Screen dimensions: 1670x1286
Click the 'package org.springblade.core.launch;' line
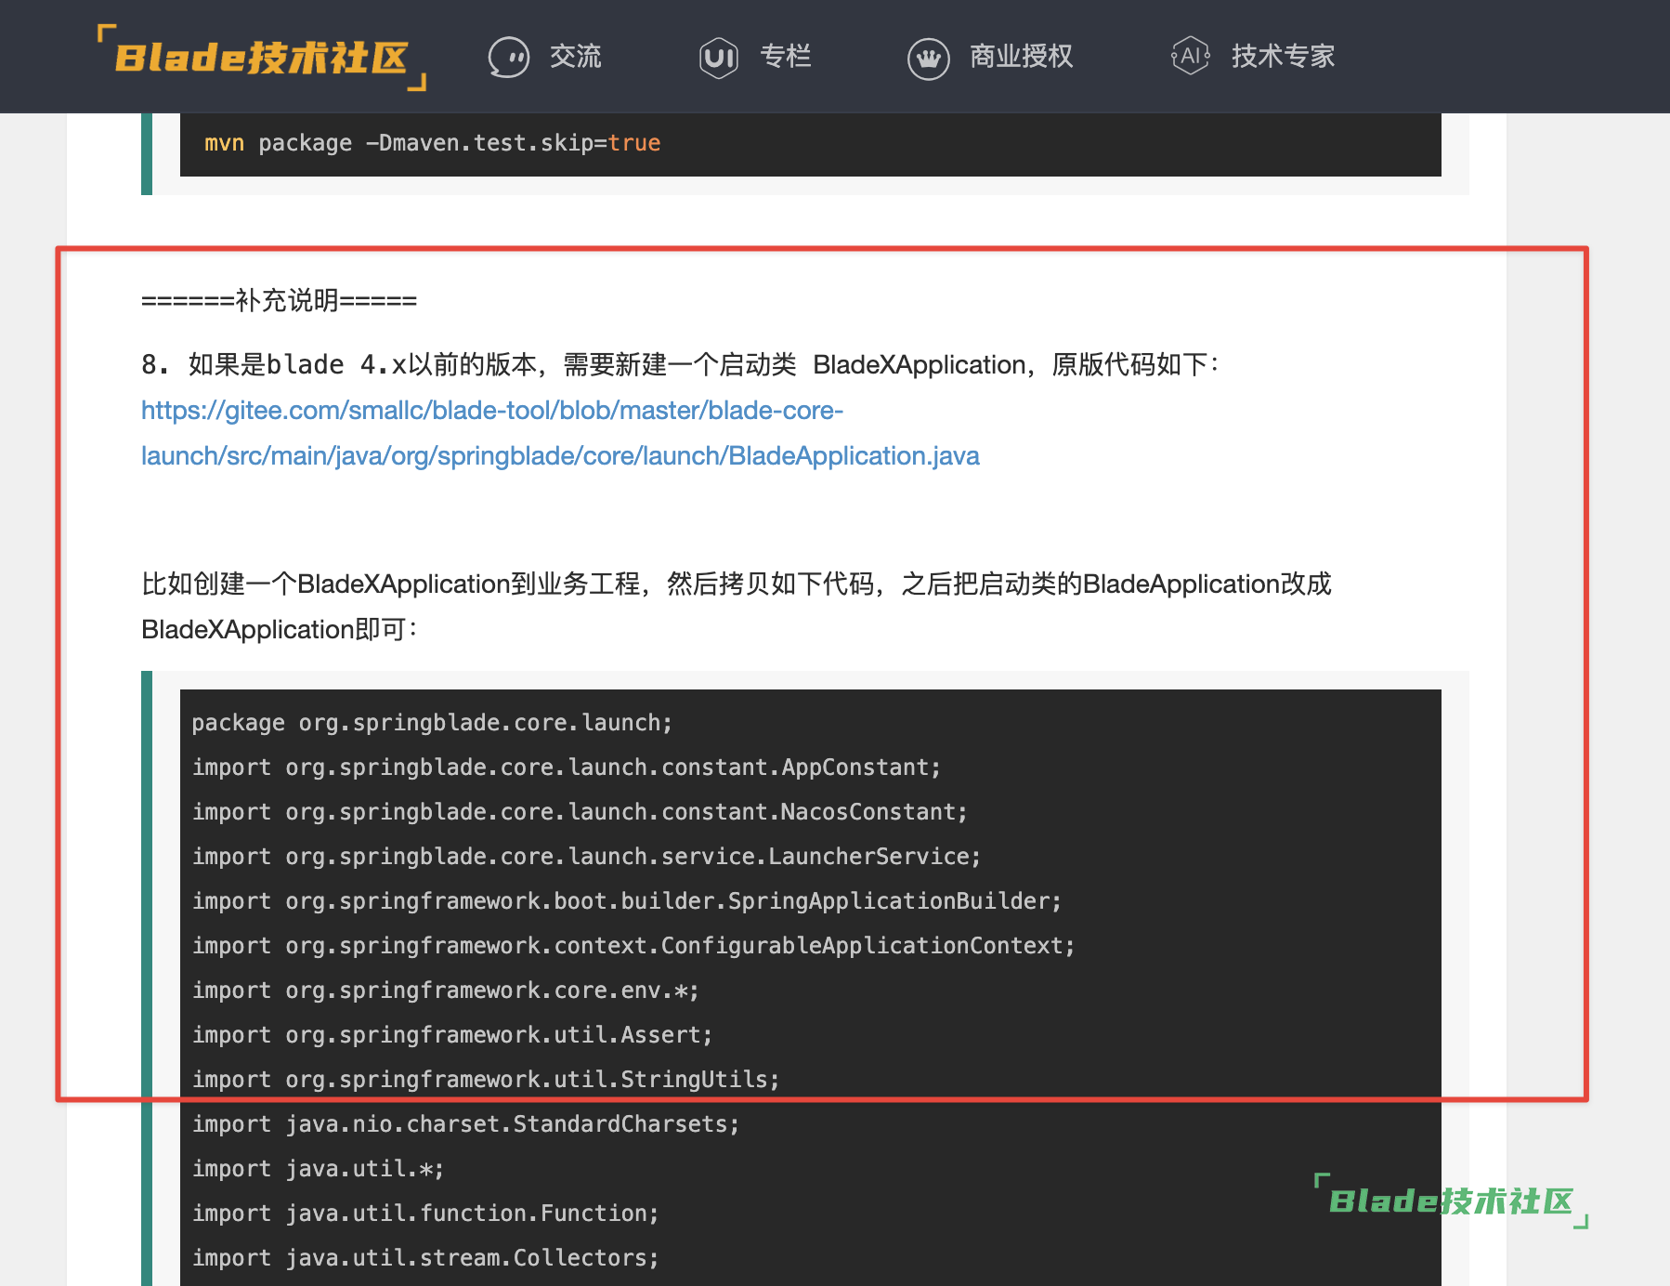[432, 723]
